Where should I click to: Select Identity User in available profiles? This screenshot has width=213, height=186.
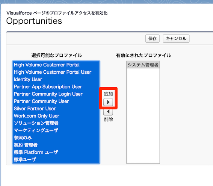(x=56, y=79)
